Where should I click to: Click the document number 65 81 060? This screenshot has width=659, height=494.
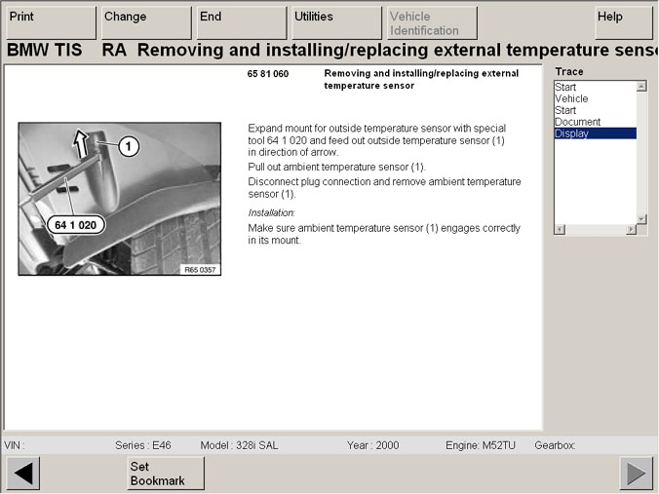coord(268,74)
